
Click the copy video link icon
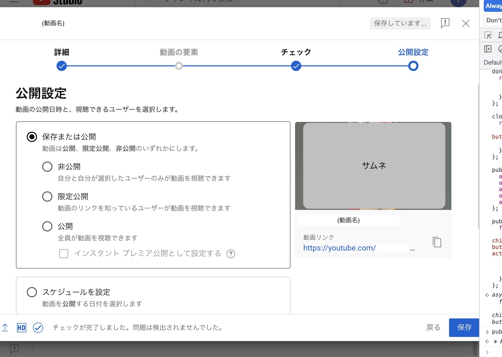[436, 242]
